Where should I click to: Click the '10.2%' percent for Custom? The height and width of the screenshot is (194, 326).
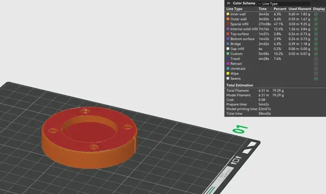pyautogui.click(x=279, y=53)
